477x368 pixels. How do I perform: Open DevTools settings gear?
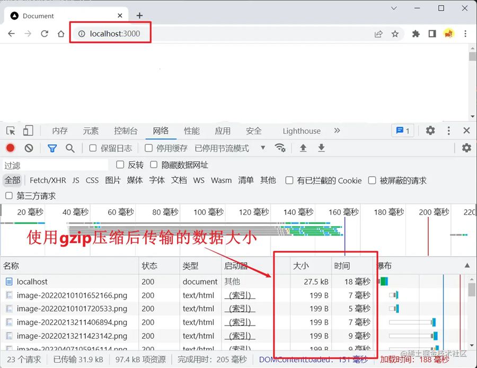(x=430, y=130)
